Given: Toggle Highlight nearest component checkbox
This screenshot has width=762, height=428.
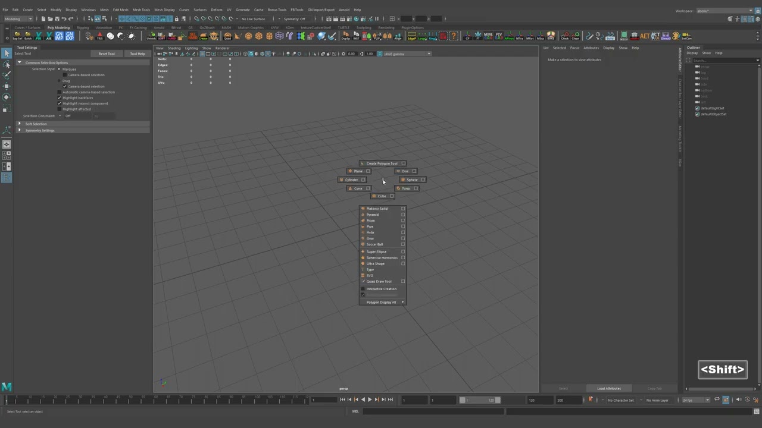Looking at the screenshot, I should tap(60, 103).
